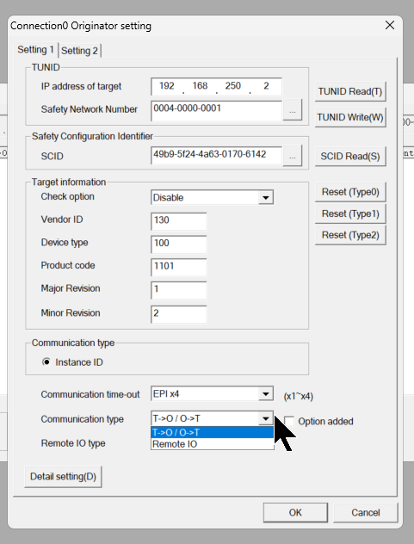The width and height of the screenshot is (414, 544).
Task: Choose T->O / O->T list option
Action: (213, 432)
